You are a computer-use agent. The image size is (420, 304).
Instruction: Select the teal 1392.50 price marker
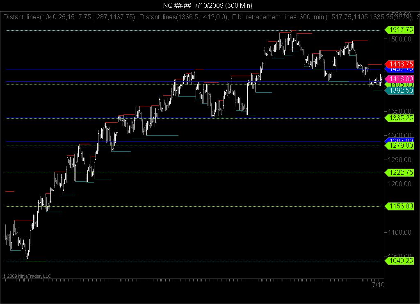(399, 91)
